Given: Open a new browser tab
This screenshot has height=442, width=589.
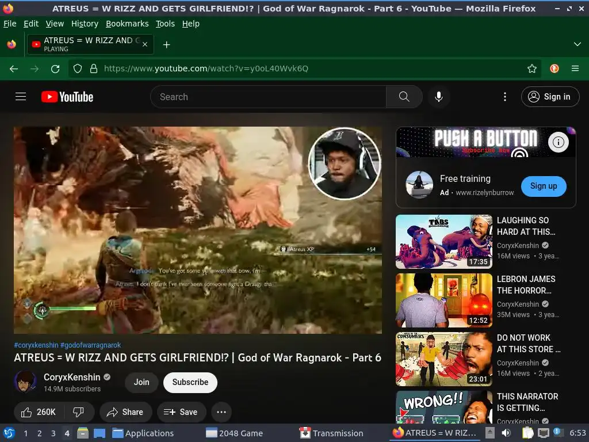Looking at the screenshot, I should click(x=166, y=45).
